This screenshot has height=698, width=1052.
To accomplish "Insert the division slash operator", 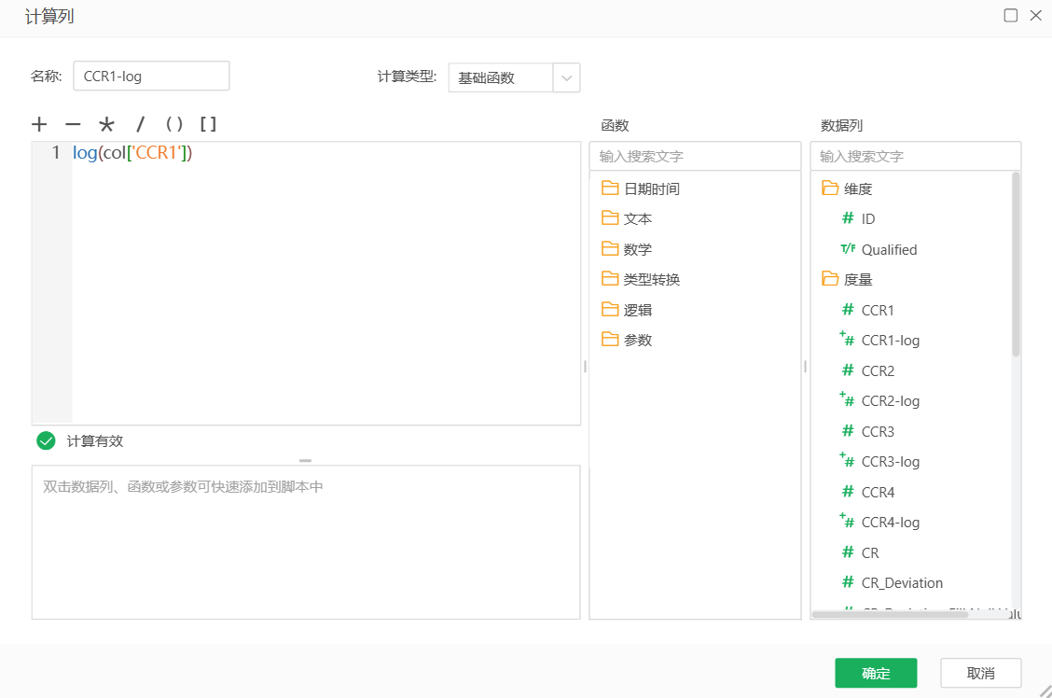I will pos(141,125).
